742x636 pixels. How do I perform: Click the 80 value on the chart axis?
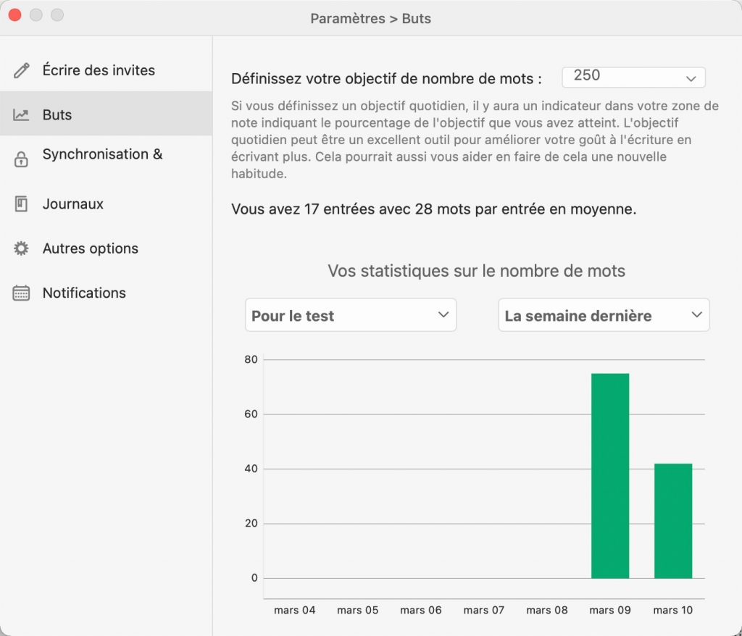click(251, 359)
